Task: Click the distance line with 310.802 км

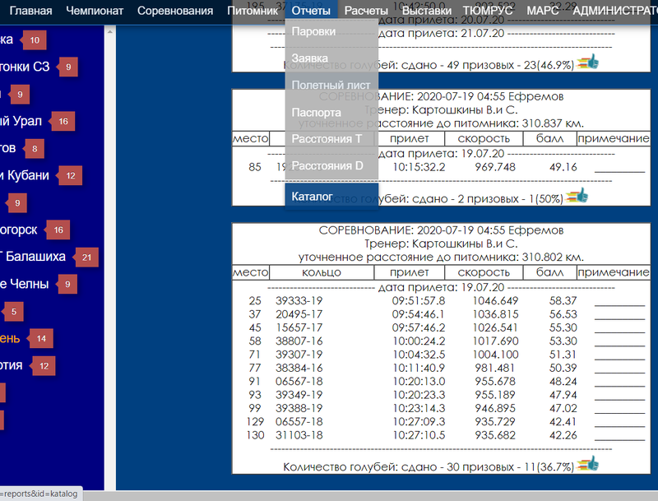Action: point(441,257)
